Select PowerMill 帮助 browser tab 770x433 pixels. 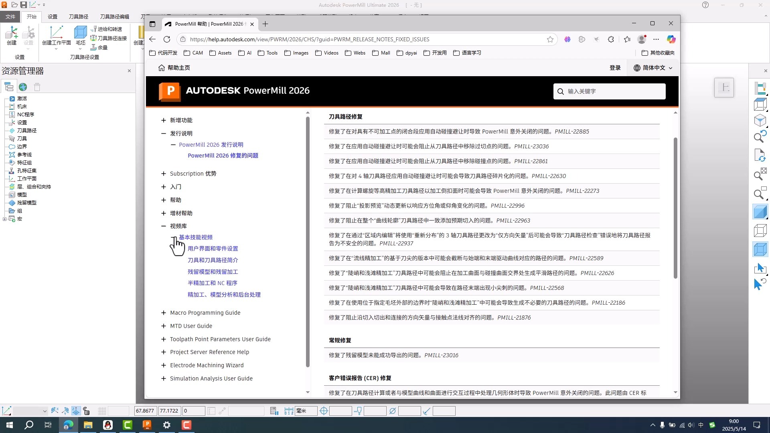(209, 24)
